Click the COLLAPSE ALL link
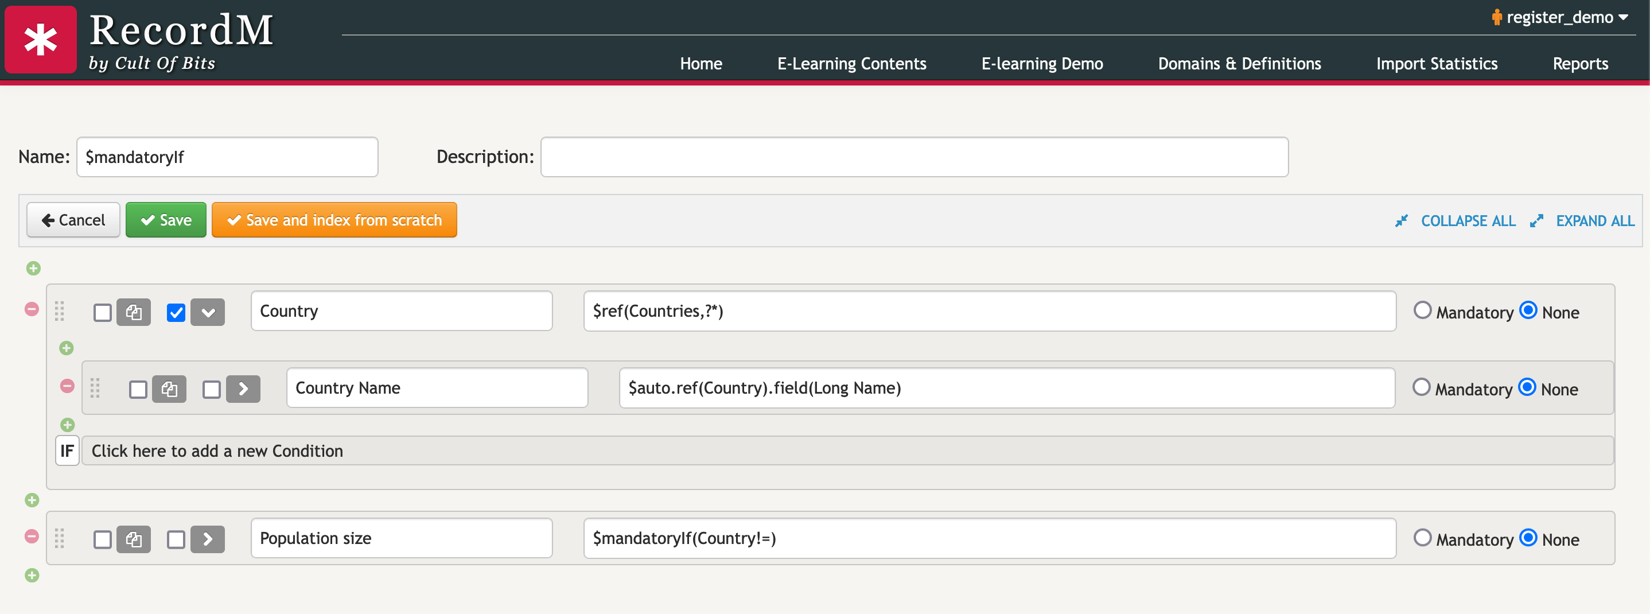The height and width of the screenshot is (614, 1650). 1468,220
